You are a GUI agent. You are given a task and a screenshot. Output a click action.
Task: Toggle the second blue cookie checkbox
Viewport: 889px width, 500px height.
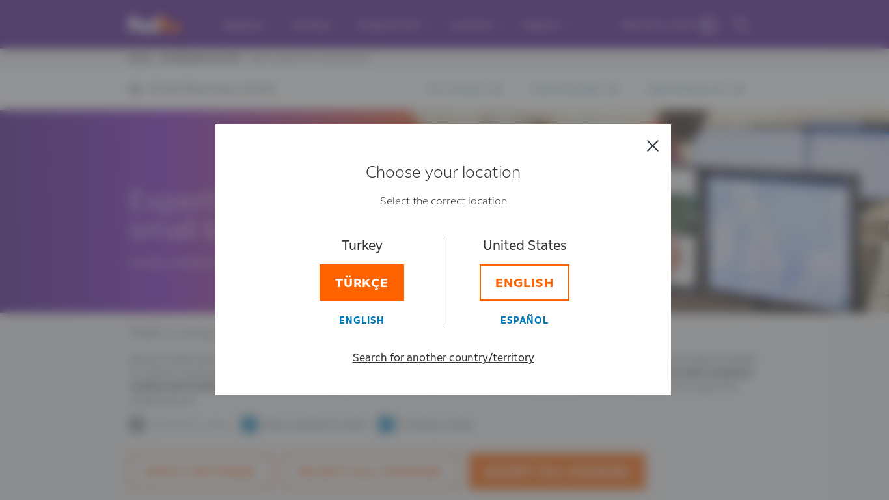coord(387,425)
